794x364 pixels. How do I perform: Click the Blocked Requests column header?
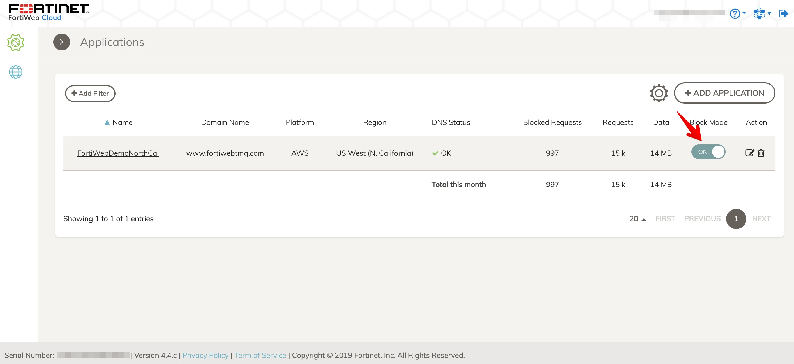pos(552,122)
